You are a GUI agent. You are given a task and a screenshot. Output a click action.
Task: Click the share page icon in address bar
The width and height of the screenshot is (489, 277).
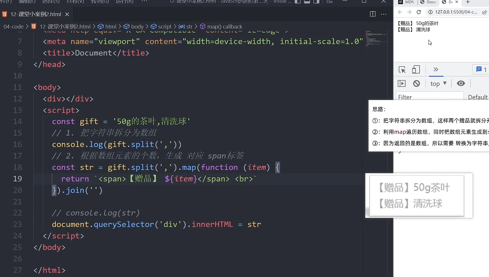point(484,12)
